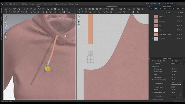Click the FABRIC 1 color swatch

click(x=156, y=17)
